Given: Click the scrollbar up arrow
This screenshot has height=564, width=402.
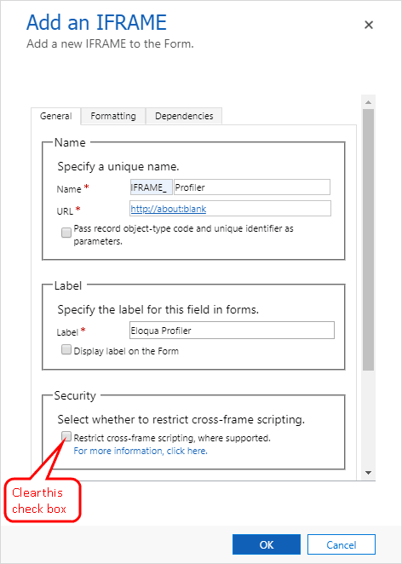Looking at the screenshot, I should point(368,102).
